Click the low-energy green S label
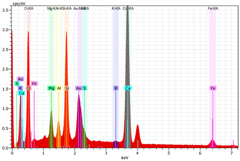This screenshot has width=240, height=161. pyautogui.click(x=17, y=84)
